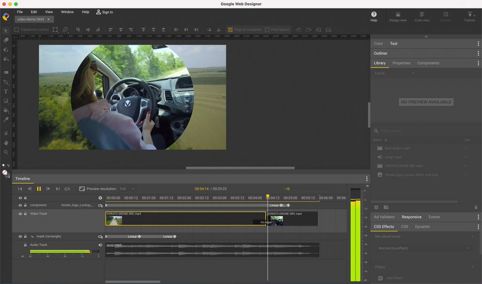The height and width of the screenshot is (284, 482).
Task: Collapse the Mix blend mode section
Action: (x=473, y=237)
